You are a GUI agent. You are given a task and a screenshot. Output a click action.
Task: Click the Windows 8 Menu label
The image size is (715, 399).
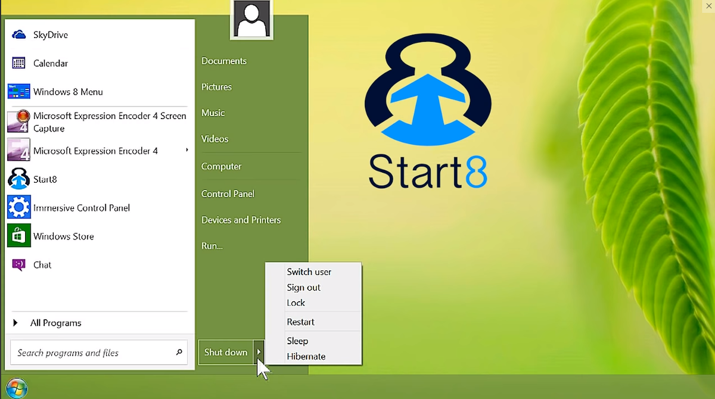68,92
